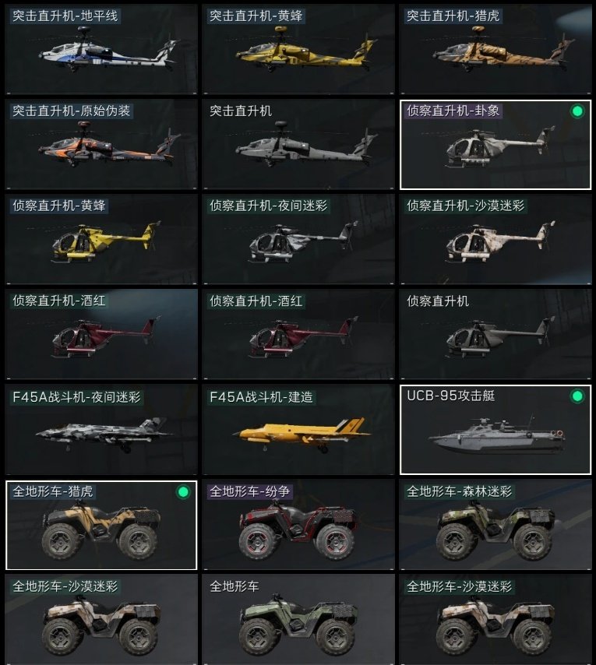The image size is (596, 665).
Task: Choose the red-trimmed 全地形车-纷争 ATV
Action: (x=298, y=525)
